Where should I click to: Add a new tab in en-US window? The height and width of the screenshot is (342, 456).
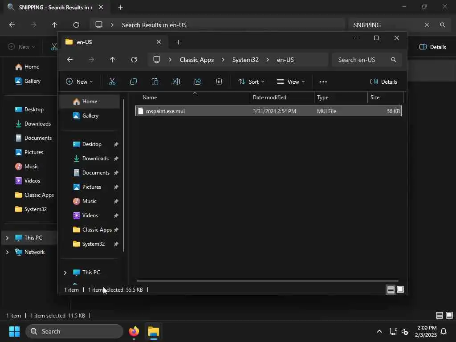[x=178, y=42]
